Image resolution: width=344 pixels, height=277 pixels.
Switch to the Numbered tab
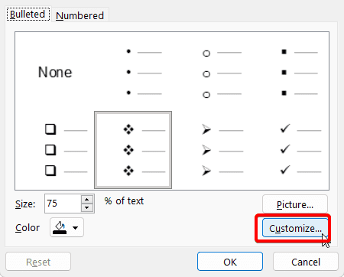click(80, 15)
